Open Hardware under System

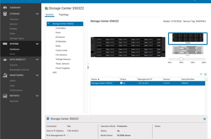[15, 49]
